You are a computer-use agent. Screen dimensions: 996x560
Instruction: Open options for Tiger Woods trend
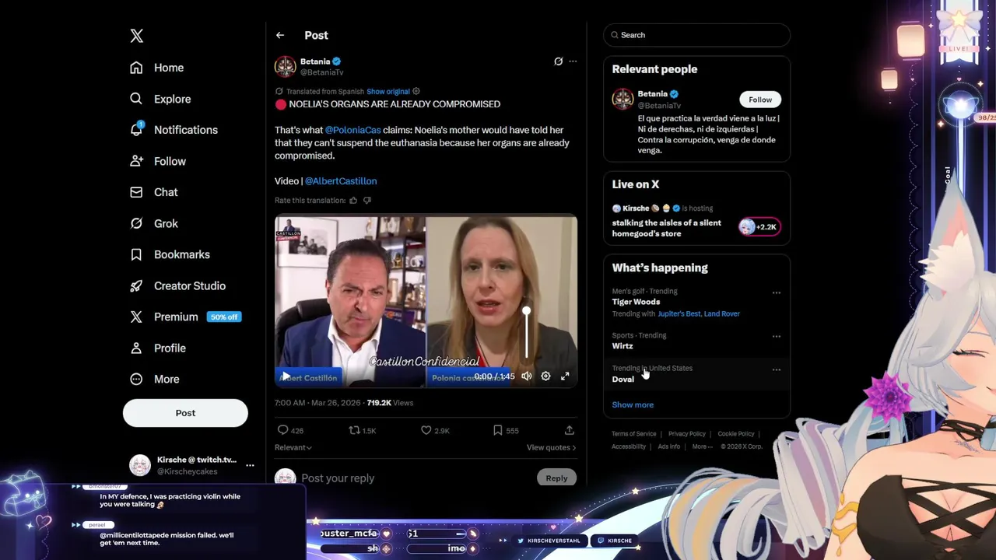776,293
